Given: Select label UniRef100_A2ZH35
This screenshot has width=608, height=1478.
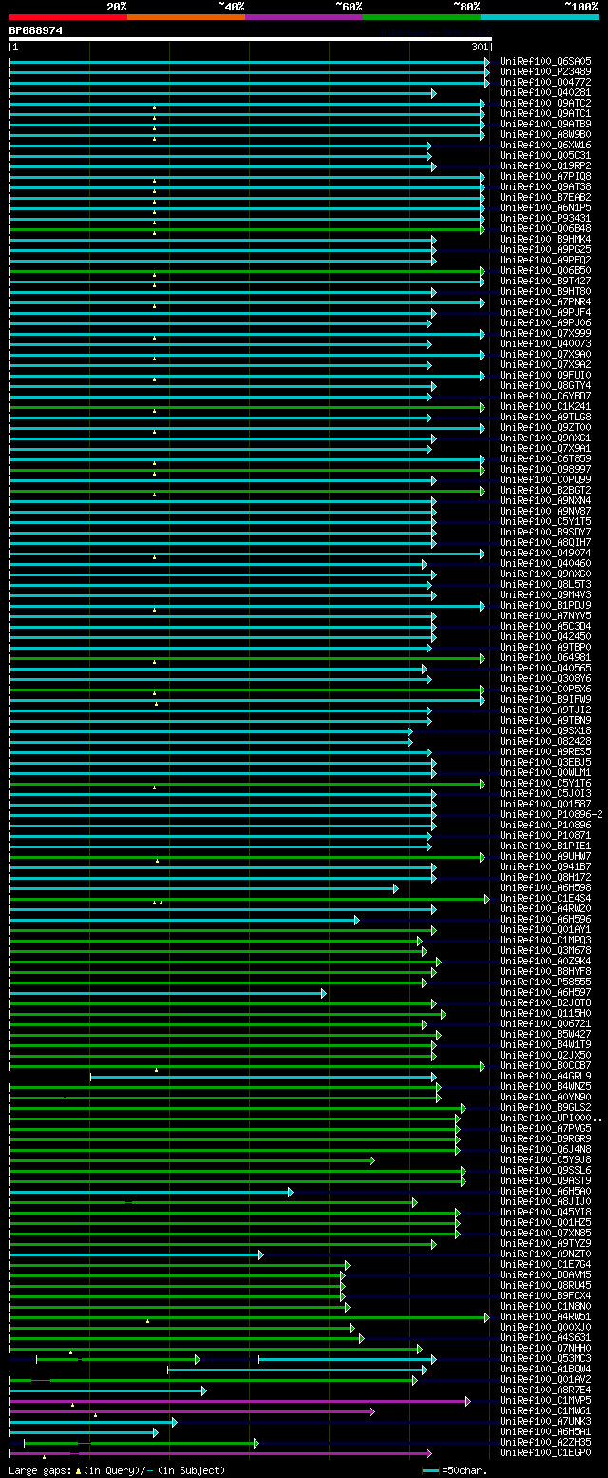Looking at the screenshot, I should pos(545,1442).
